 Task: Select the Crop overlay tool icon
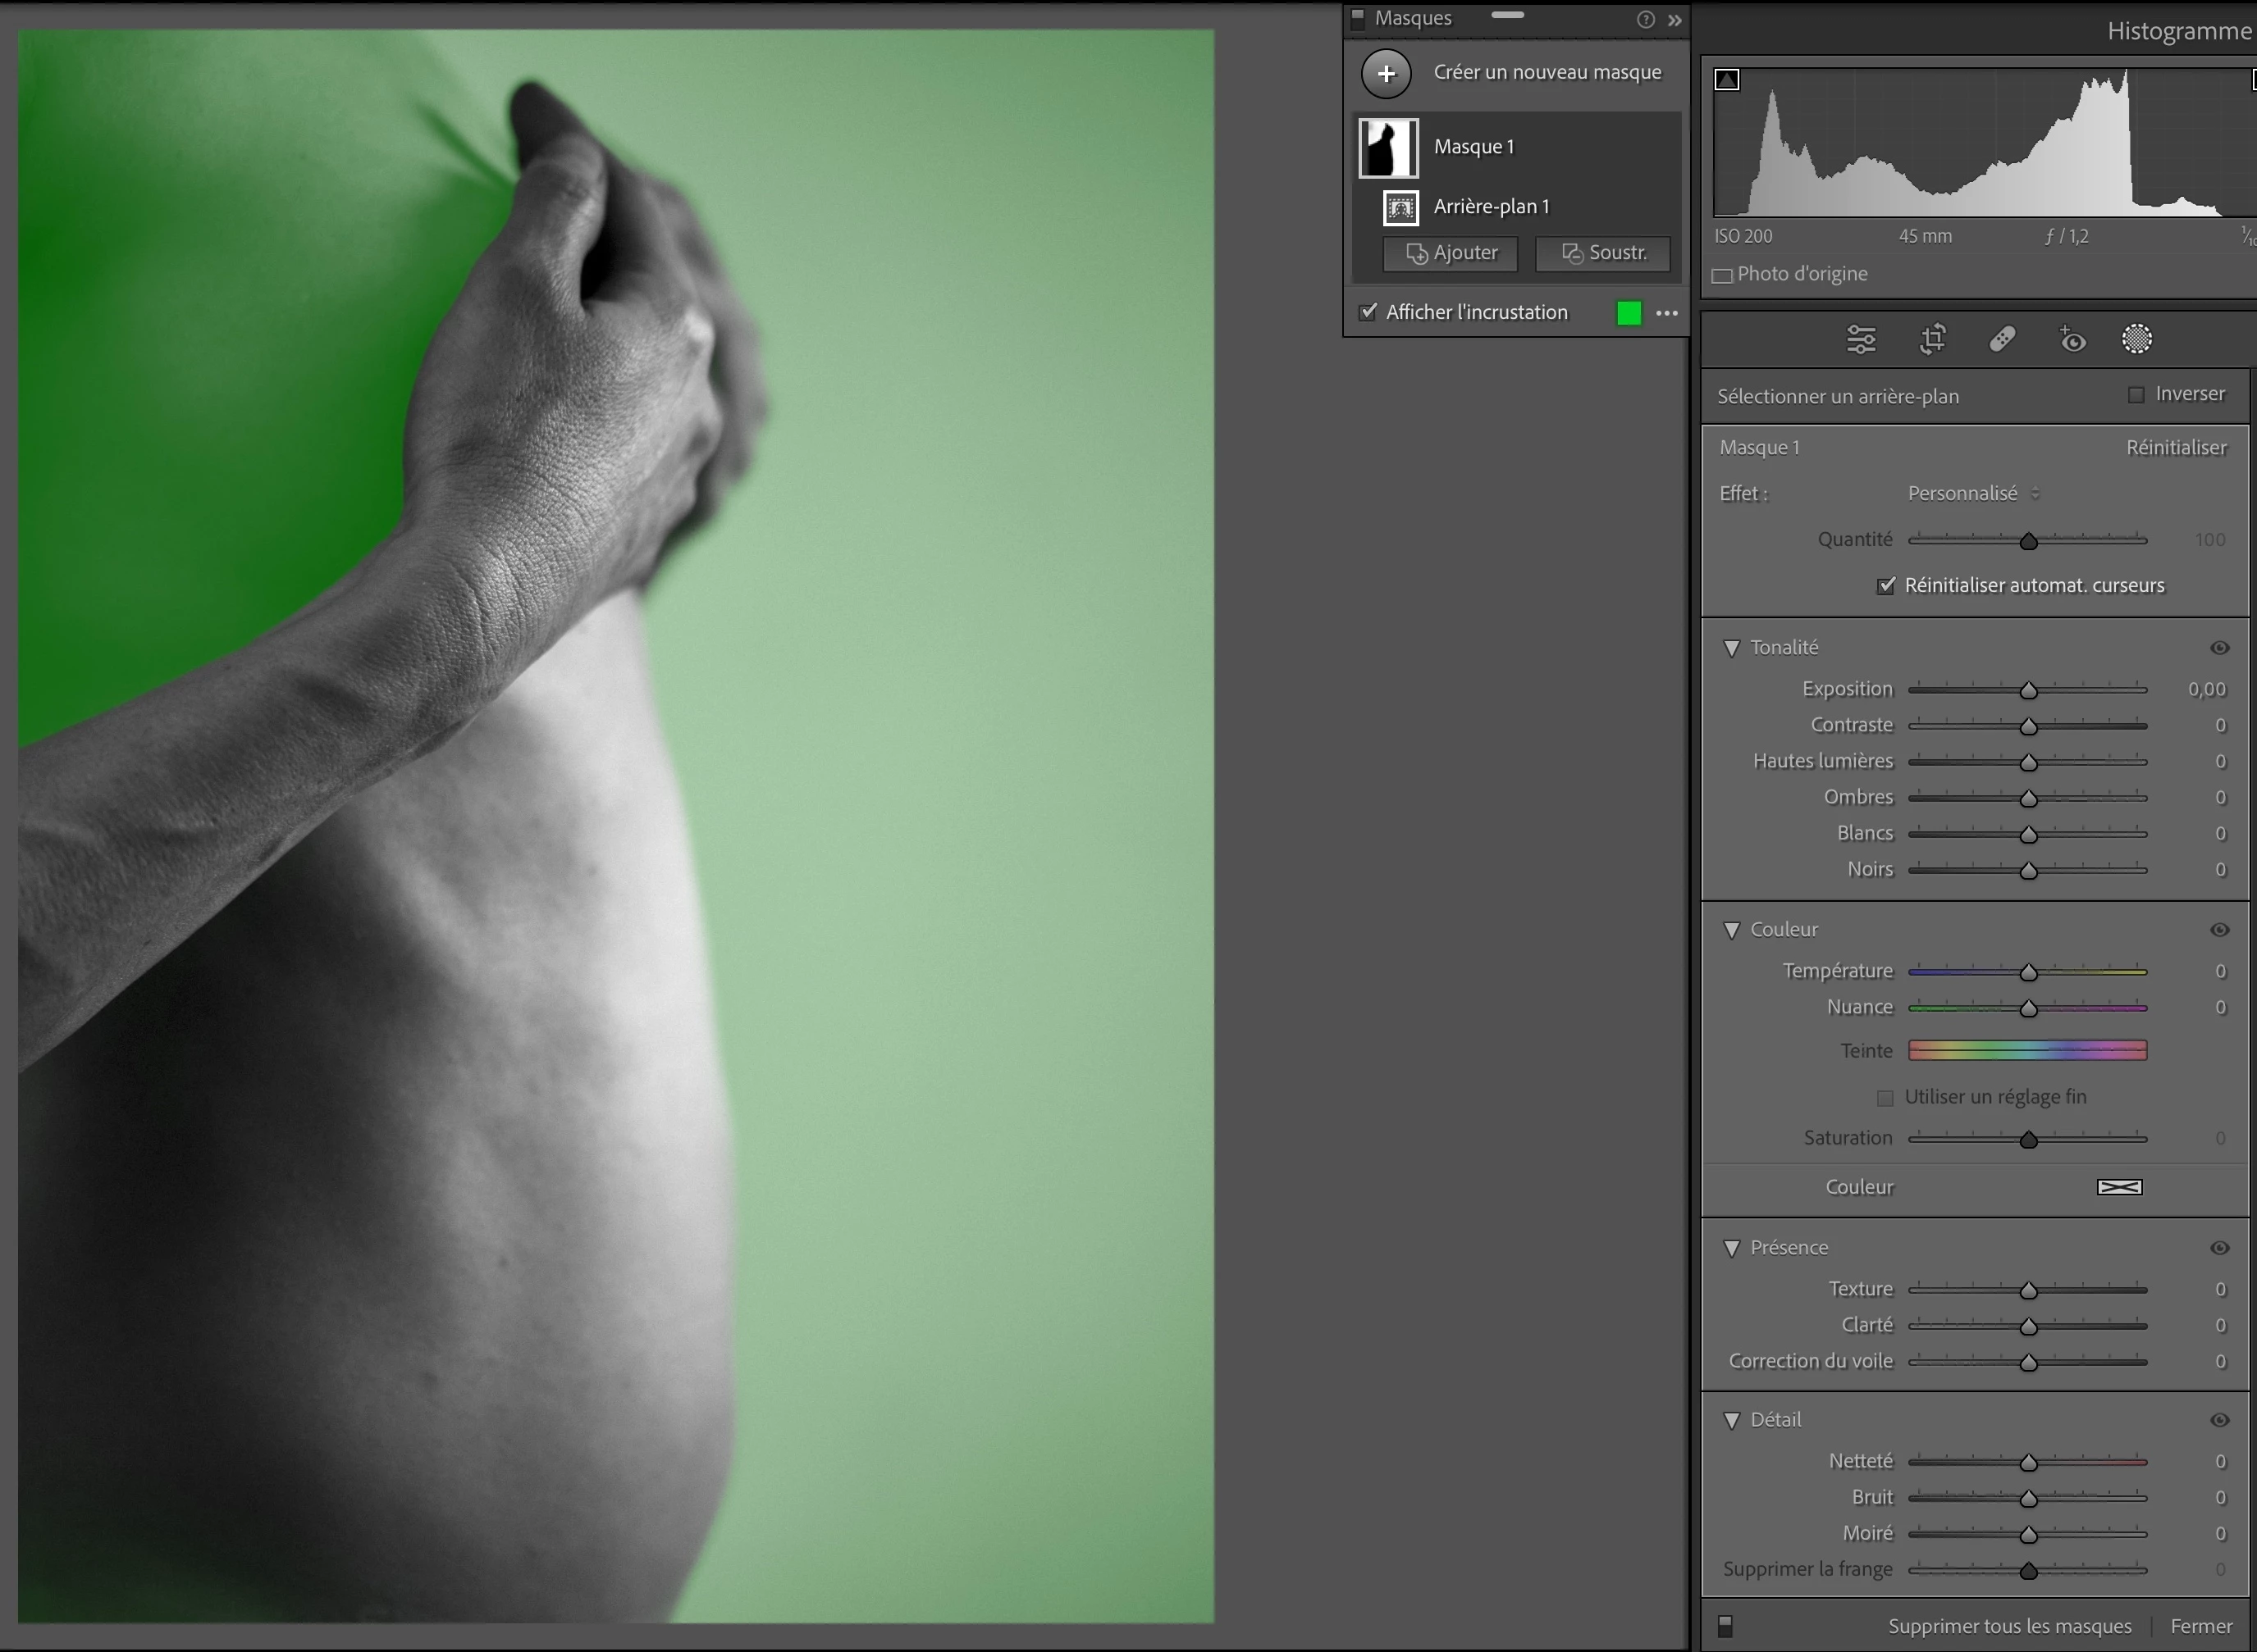(1932, 340)
